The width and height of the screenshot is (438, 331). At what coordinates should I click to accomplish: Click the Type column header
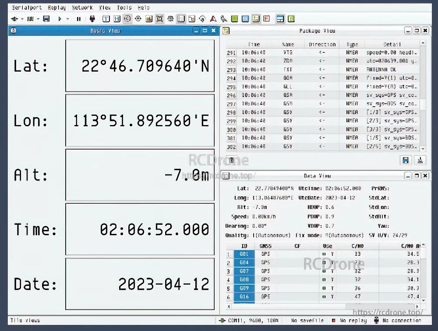click(352, 44)
